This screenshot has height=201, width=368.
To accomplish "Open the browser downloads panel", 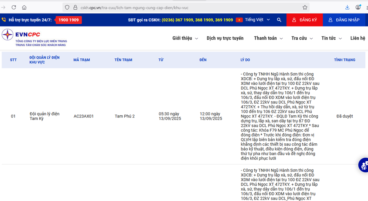I will [x=348, y=8].
